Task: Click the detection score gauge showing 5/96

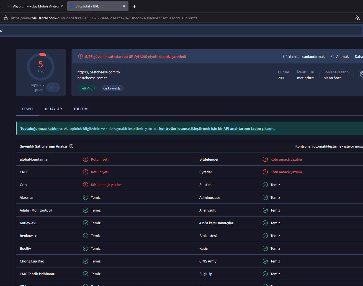Action: (41, 67)
